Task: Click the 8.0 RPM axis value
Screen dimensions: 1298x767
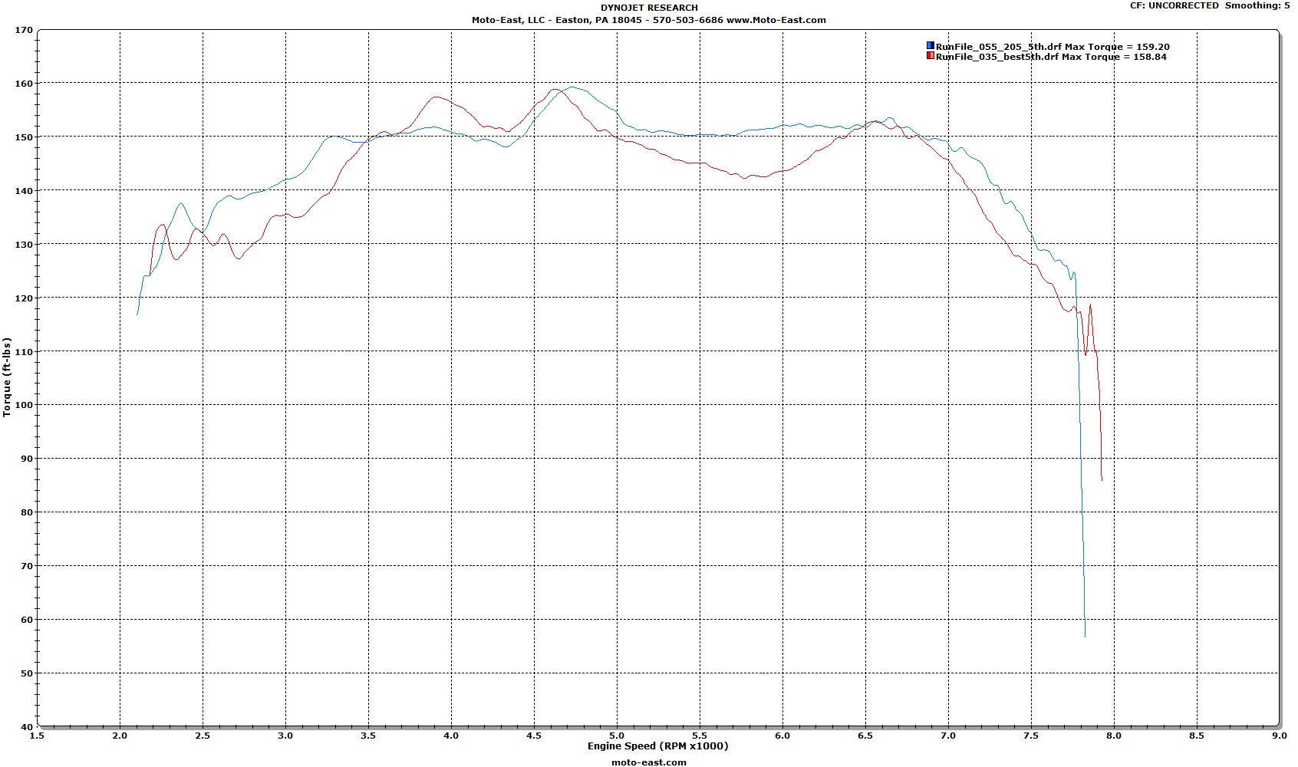Action: tap(1114, 736)
